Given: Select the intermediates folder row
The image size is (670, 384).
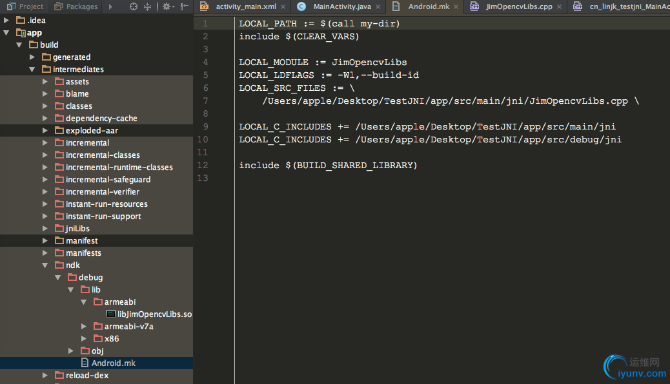Looking at the screenshot, I should [97, 69].
